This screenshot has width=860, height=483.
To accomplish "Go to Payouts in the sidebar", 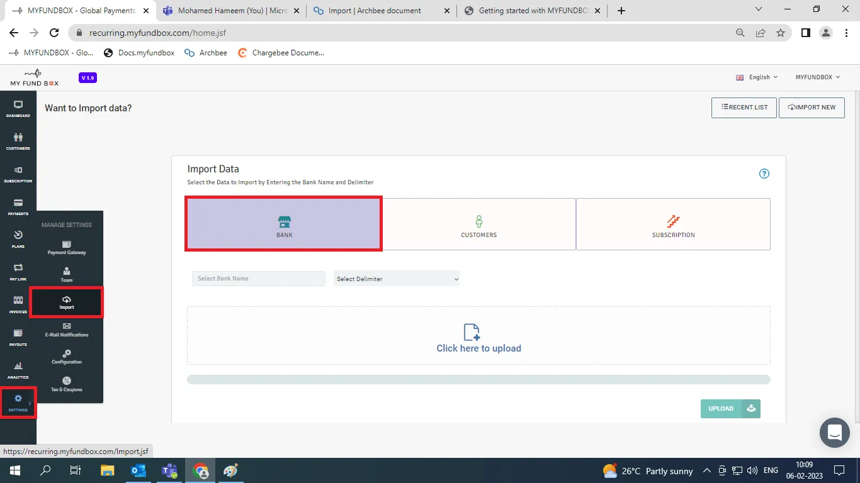I will click(18, 338).
